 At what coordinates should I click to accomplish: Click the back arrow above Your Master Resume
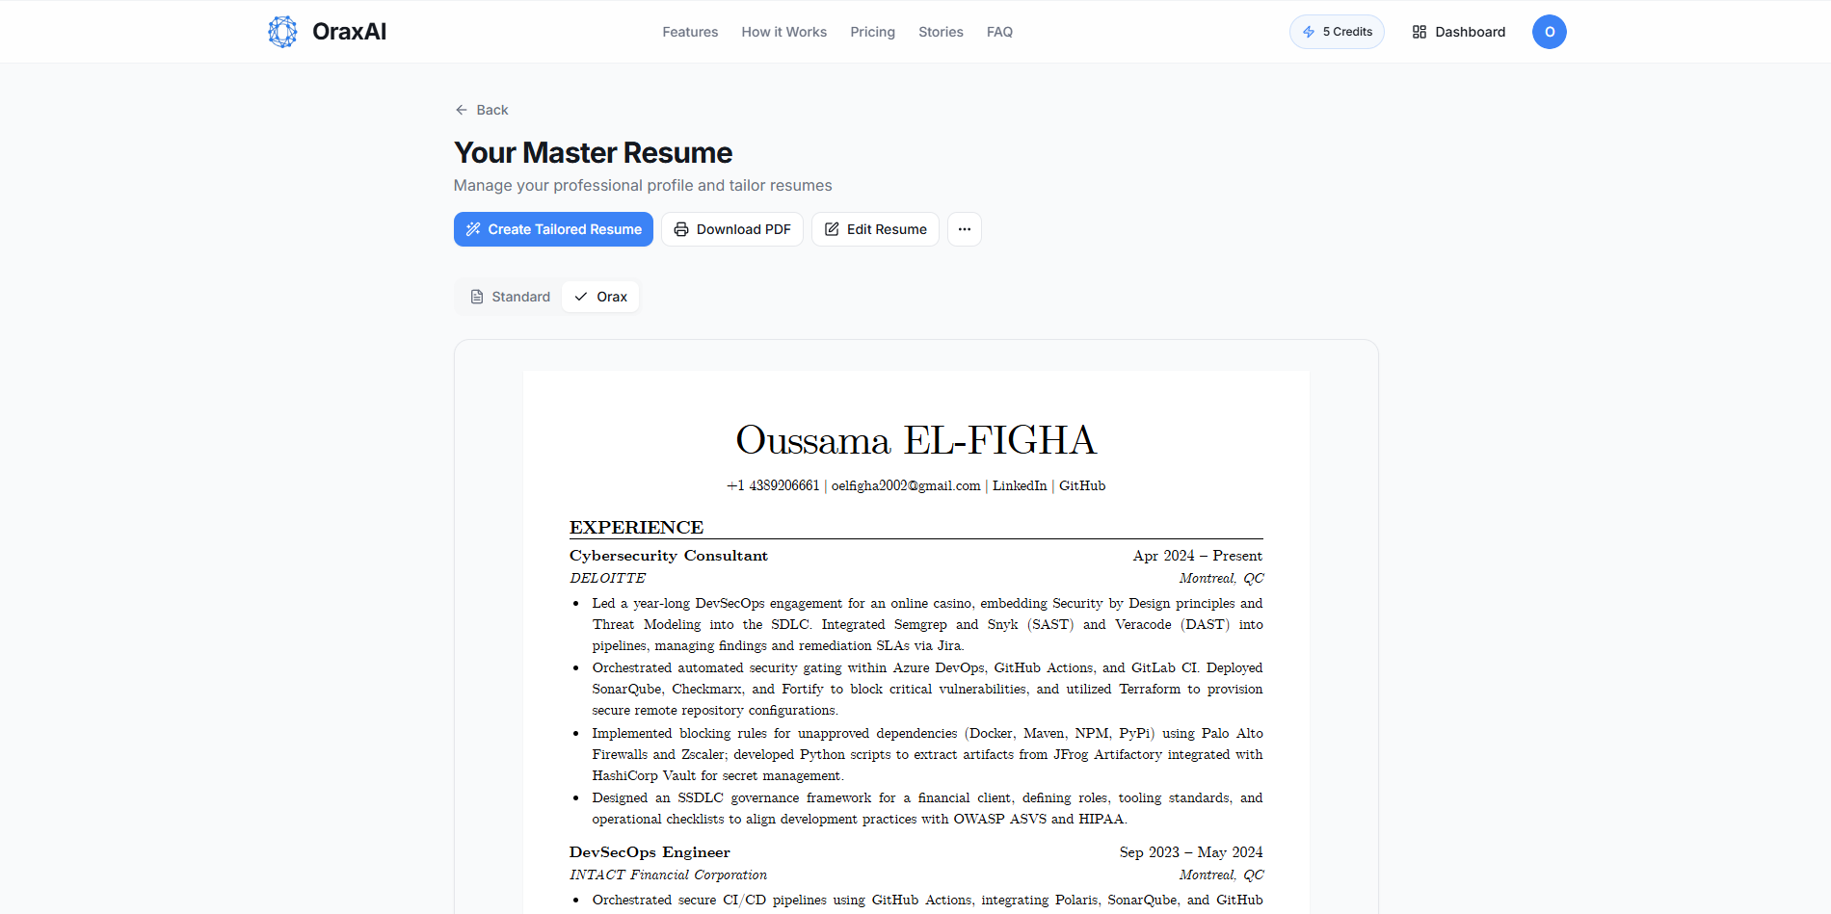461,109
